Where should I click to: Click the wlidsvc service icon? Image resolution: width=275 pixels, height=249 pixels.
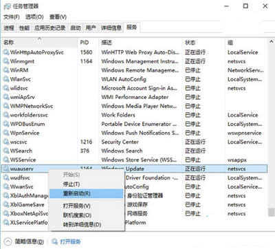tap(6, 88)
